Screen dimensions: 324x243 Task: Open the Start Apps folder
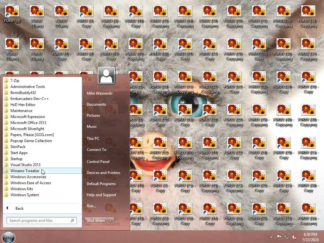click(42, 153)
